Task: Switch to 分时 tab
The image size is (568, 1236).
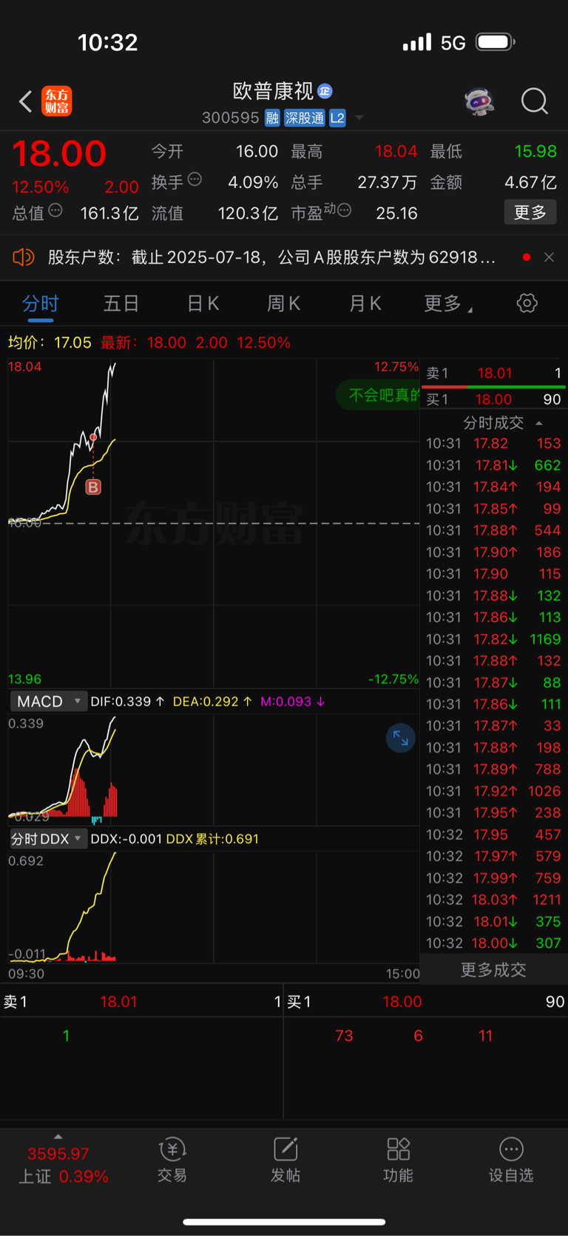Action: point(41,303)
